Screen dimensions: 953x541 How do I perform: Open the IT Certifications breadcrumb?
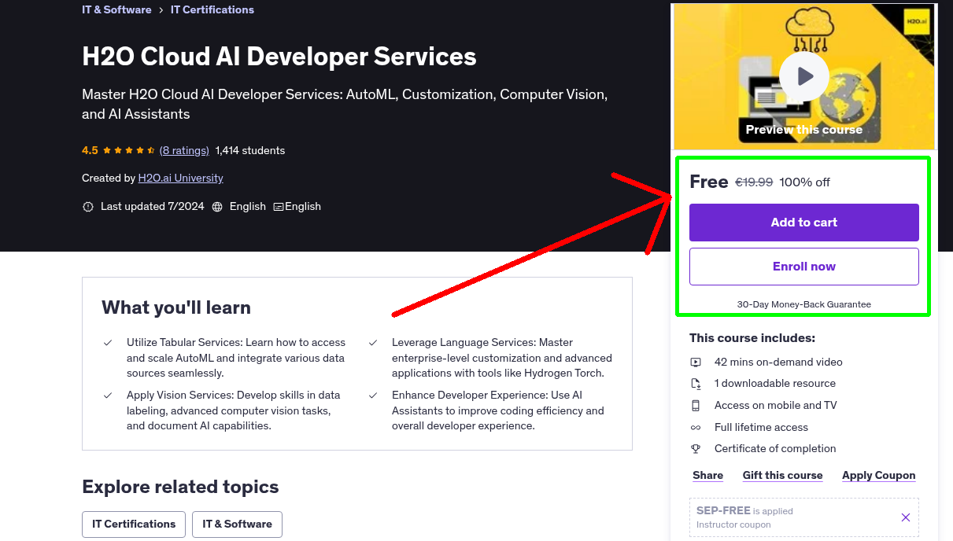[212, 9]
